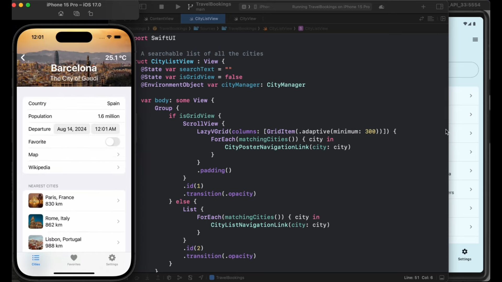Screen dimensions: 502x282
Task: Click the Line 51 Col 6 indicator
Action: 418,278
